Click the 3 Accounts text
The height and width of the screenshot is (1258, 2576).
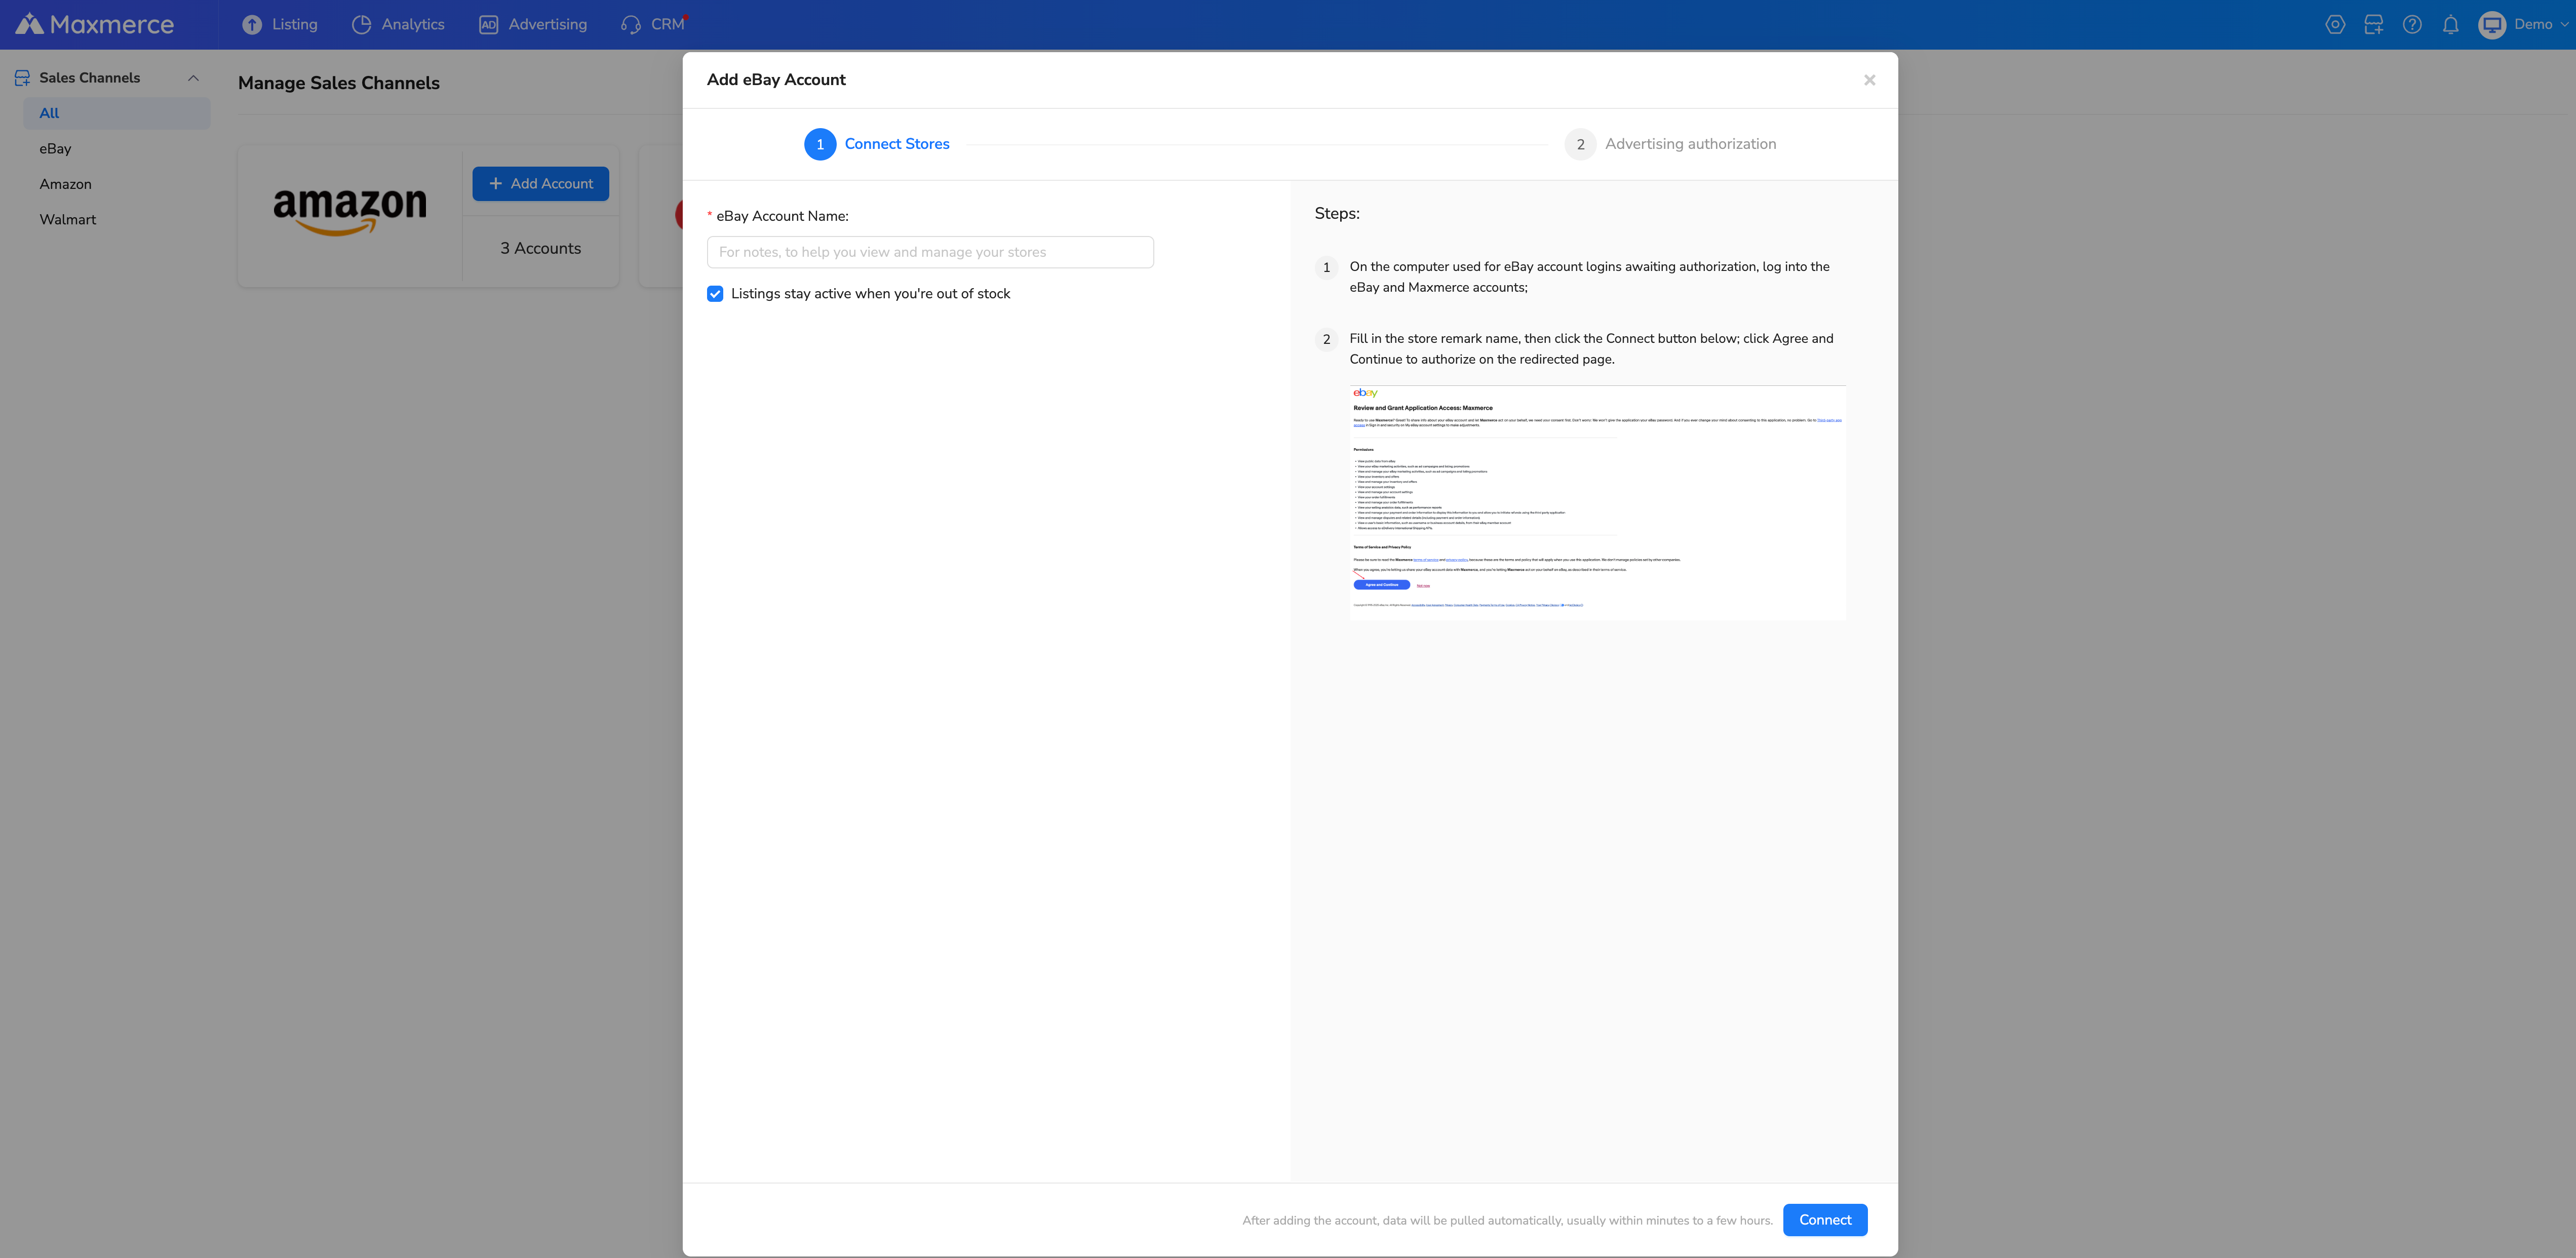click(541, 248)
